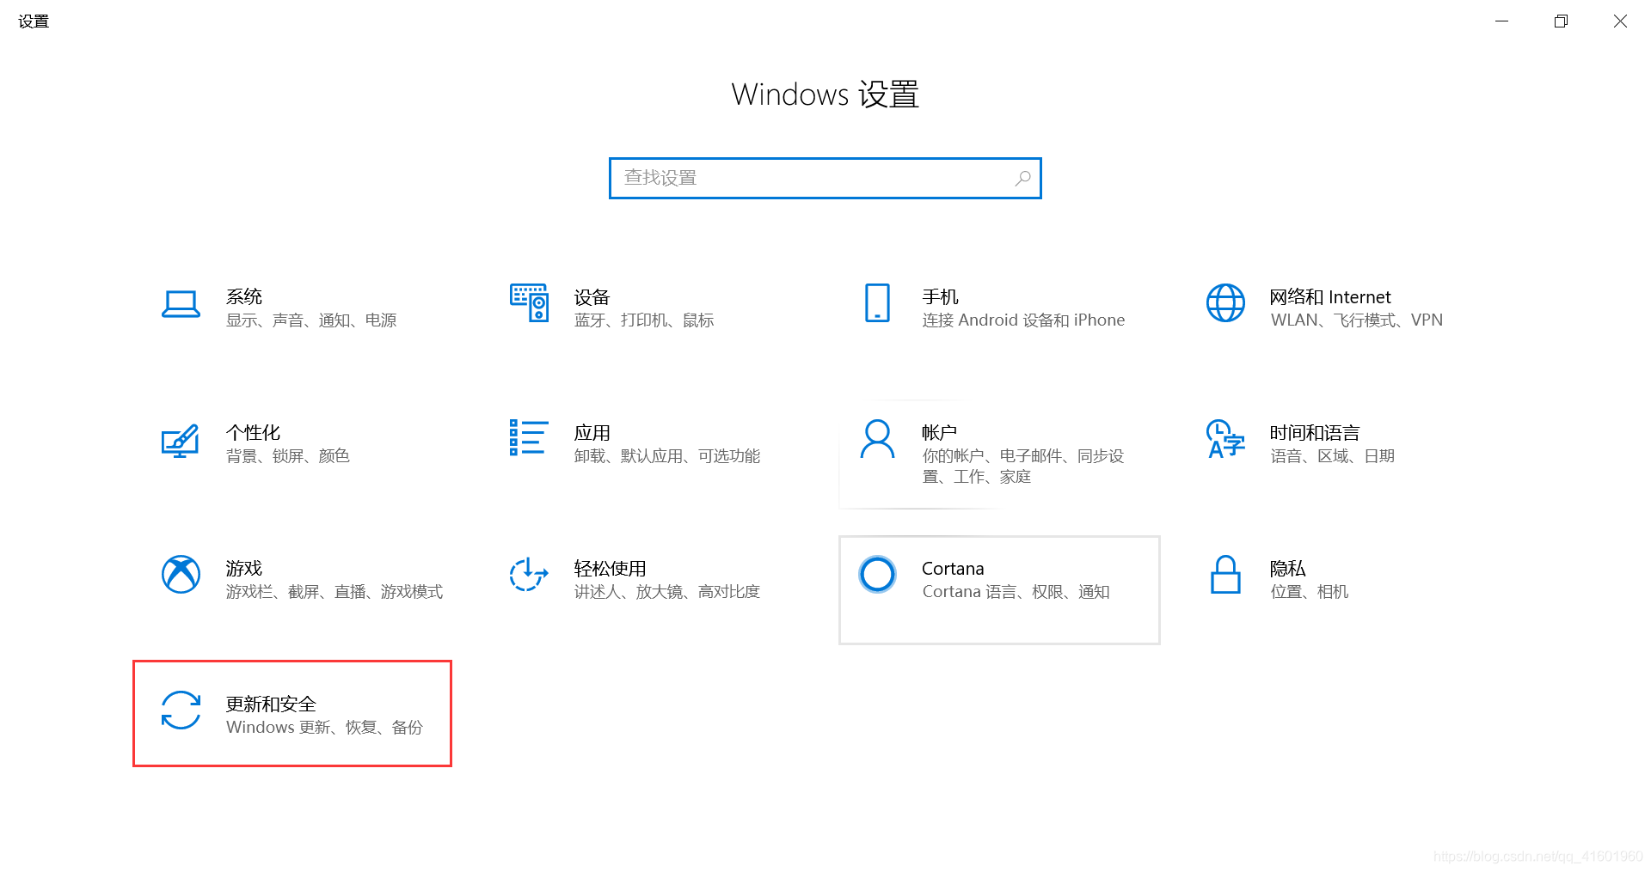1651x872 pixels.
Task: Open the 隐私 padlock icon
Action: pos(1225,574)
